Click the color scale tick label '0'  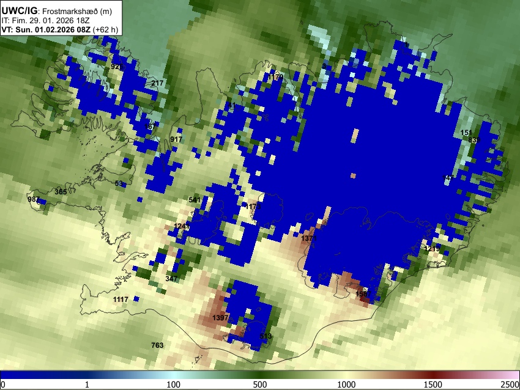point(3,384)
